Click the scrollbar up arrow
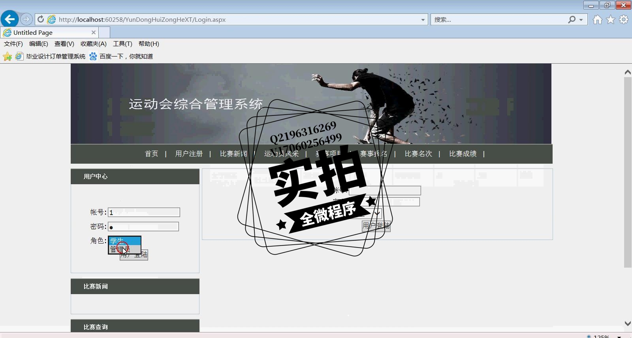 coord(628,72)
